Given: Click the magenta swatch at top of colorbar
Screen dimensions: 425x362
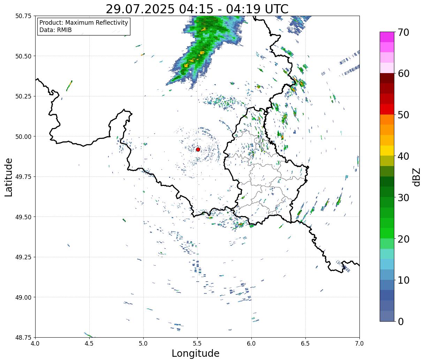Looking at the screenshot, I should pyautogui.click(x=387, y=37).
